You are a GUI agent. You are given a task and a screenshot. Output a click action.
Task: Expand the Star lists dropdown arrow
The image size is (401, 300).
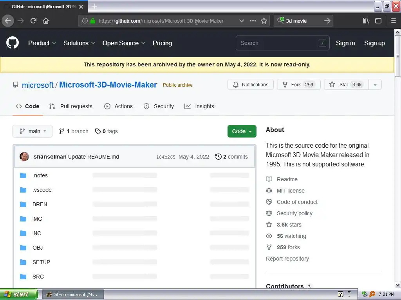pyautogui.click(x=375, y=85)
